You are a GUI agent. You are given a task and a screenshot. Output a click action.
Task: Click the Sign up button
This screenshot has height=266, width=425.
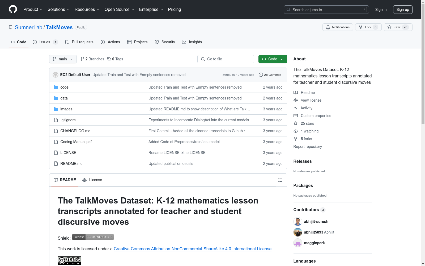pos(403,10)
